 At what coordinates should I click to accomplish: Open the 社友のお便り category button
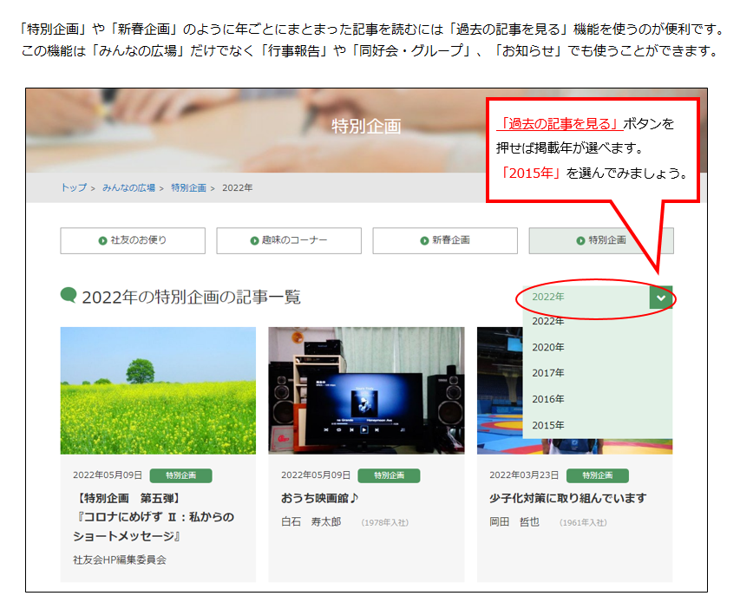click(133, 241)
